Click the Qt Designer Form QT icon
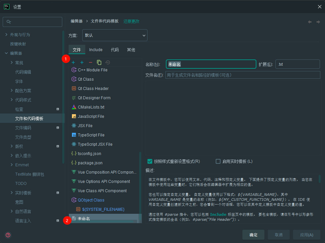Viewport: 325px width, 243px height. pyautogui.click(x=74, y=98)
